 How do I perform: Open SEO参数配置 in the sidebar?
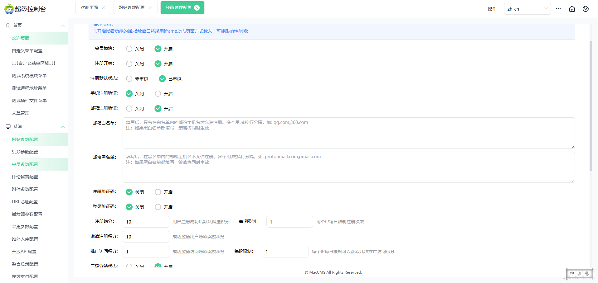[x=25, y=152]
